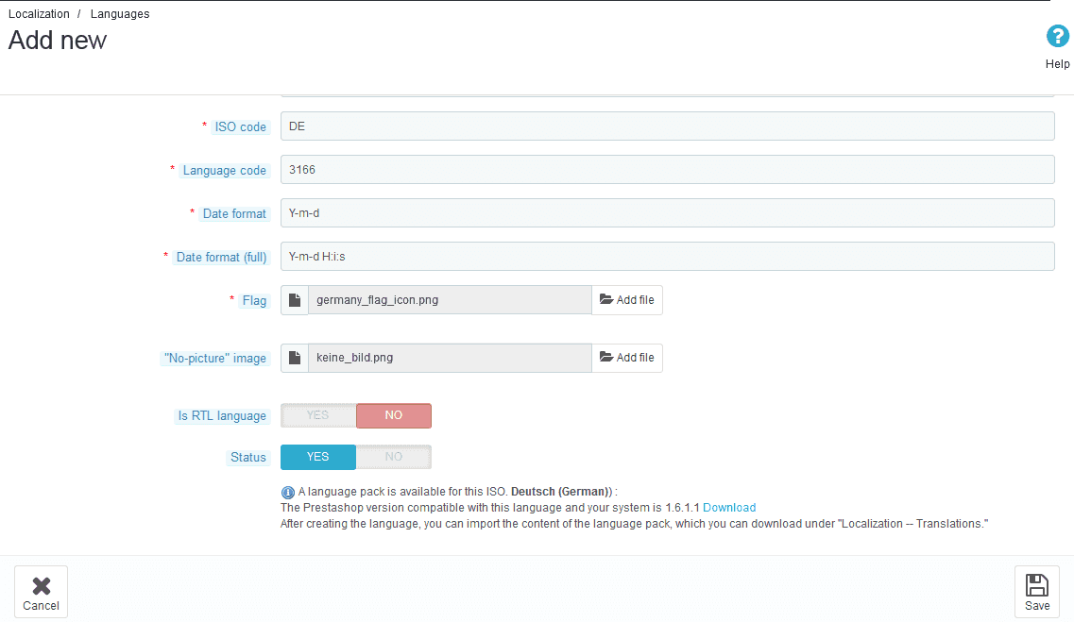Set Status to NO

394,457
